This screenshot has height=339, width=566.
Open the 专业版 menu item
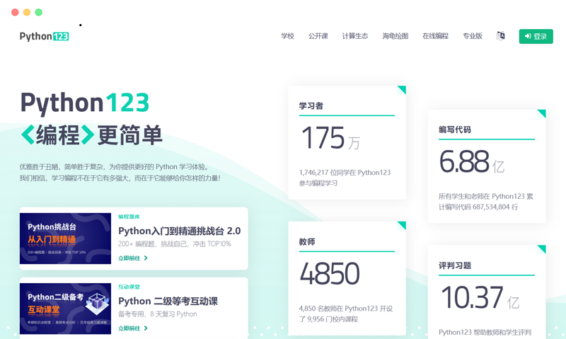click(x=473, y=36)
